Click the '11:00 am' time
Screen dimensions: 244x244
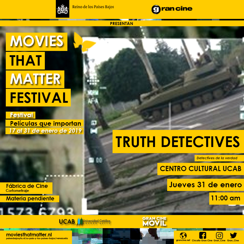click(x=226, y=198)
